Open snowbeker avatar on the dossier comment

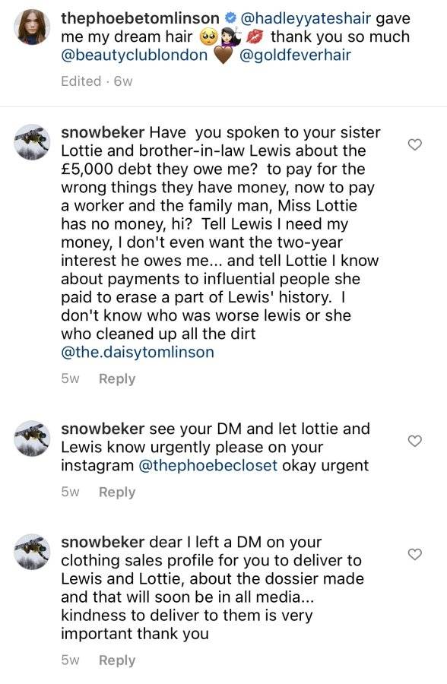(x=32, y=552)
